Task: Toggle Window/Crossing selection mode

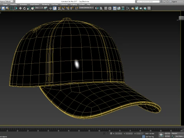Action: (x=16, y=8)
